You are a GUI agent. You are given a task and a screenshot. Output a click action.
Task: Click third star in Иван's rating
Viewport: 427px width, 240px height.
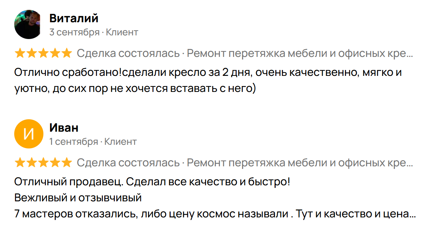(x=43, y=163)
